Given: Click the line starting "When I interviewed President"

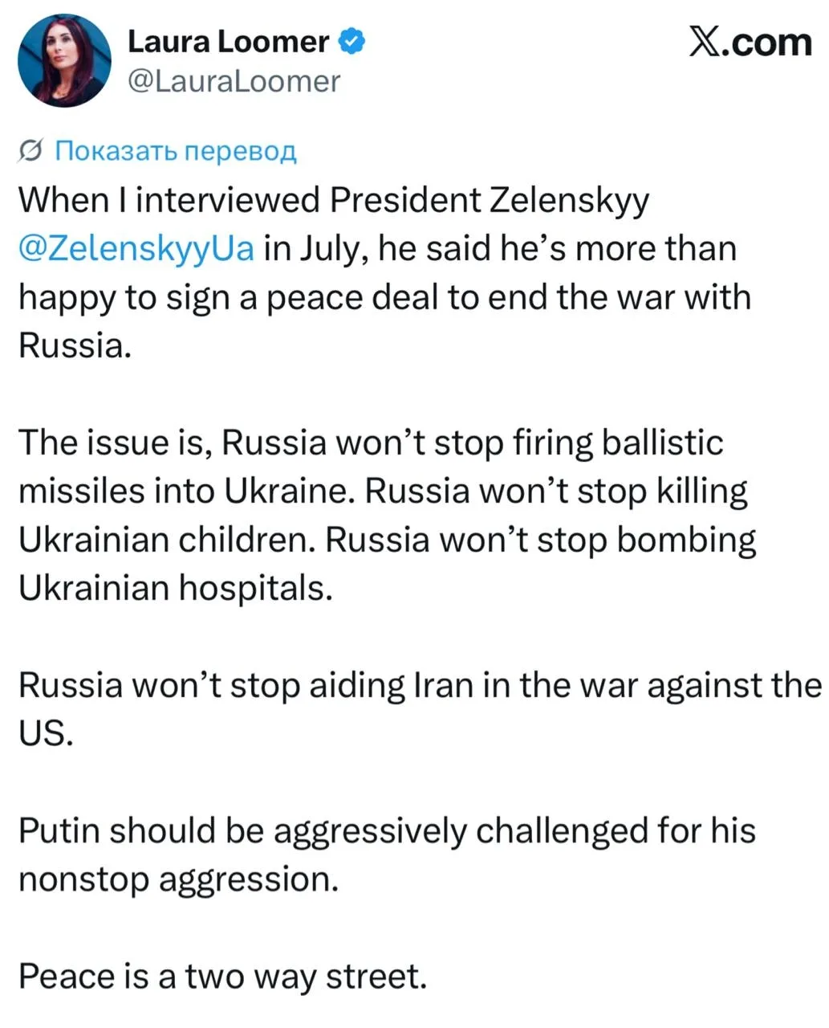Looking at the screenshot, I should 333,201.
